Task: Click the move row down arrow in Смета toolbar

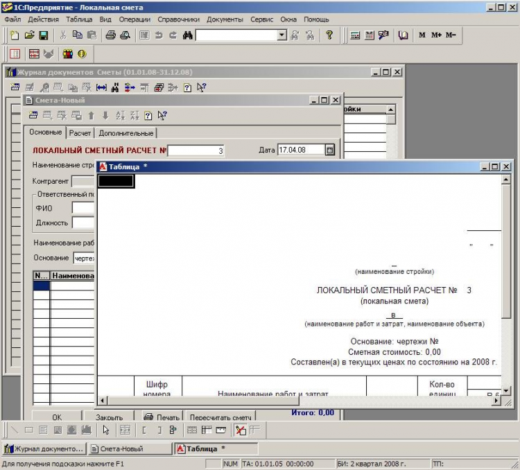Action: tap(105, 116)
